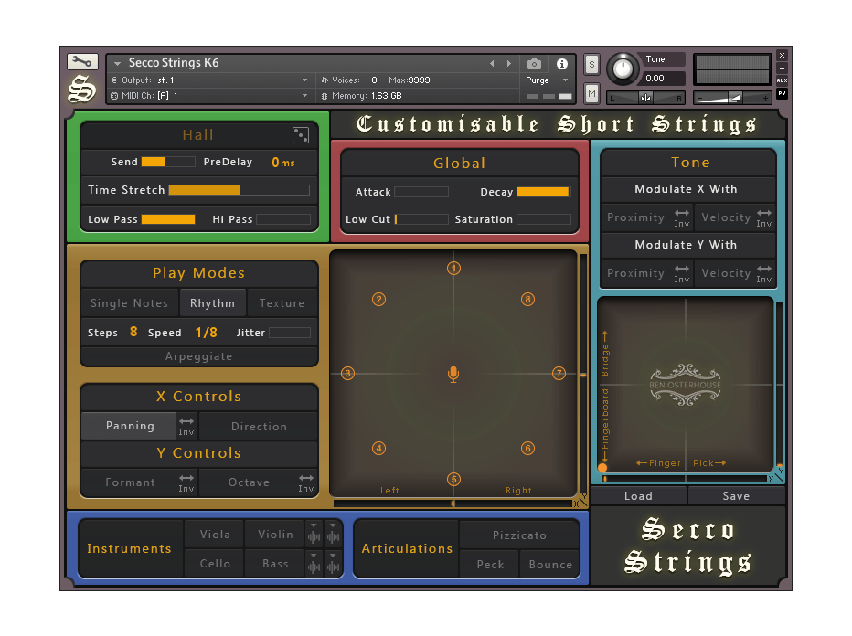Open Steps value 8 selector
The image size is (852, 636).
133,332
